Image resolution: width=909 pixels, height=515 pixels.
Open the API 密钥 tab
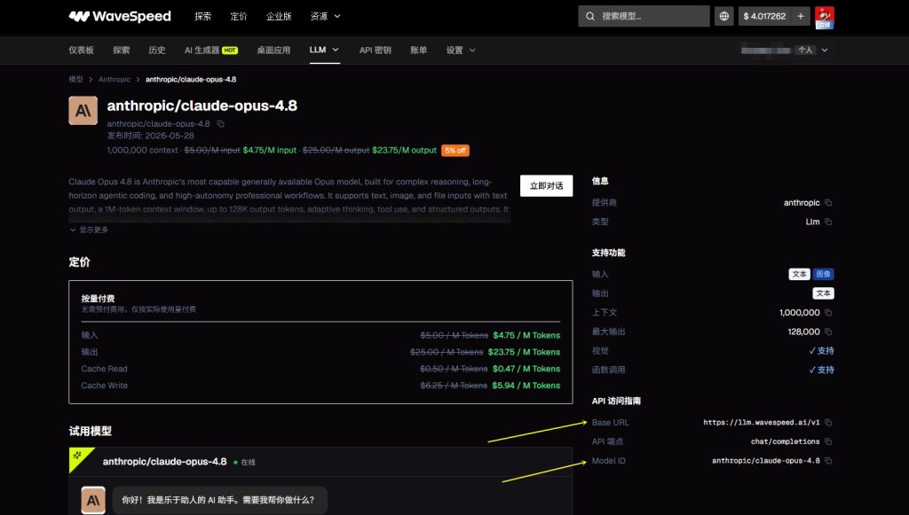(375, 51)
